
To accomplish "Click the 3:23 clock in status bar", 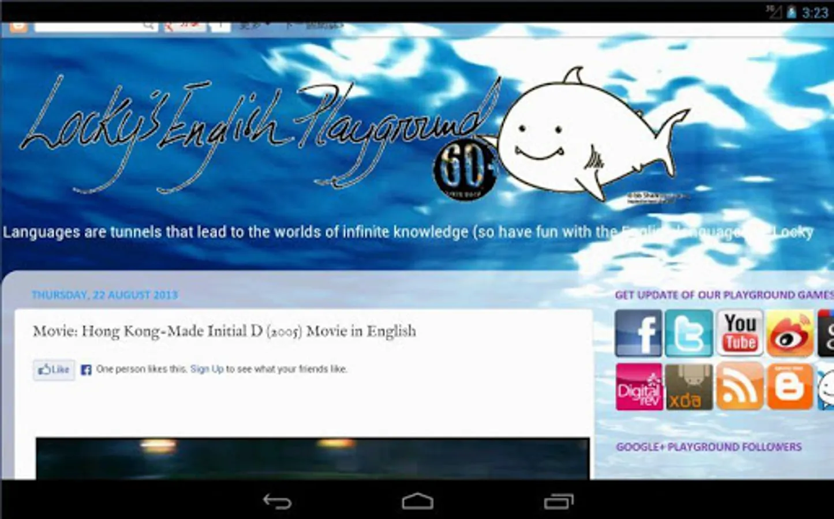I will click(x=815, y=12).
